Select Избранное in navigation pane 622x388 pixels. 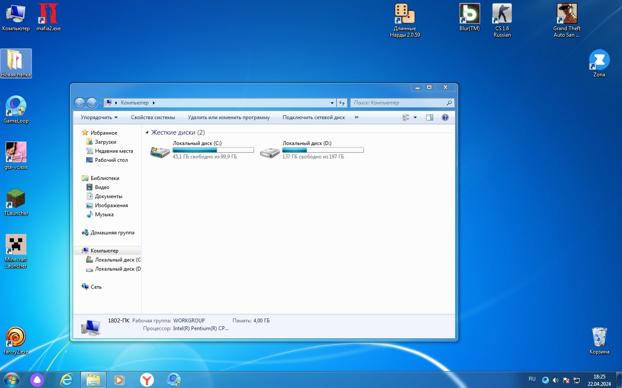click(104, 133)
